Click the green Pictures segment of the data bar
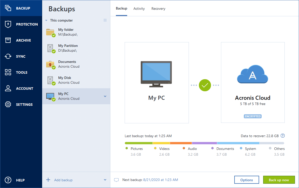 click(138, 143)
